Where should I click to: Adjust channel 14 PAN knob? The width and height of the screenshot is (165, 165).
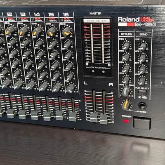click(x=44, y=86)
